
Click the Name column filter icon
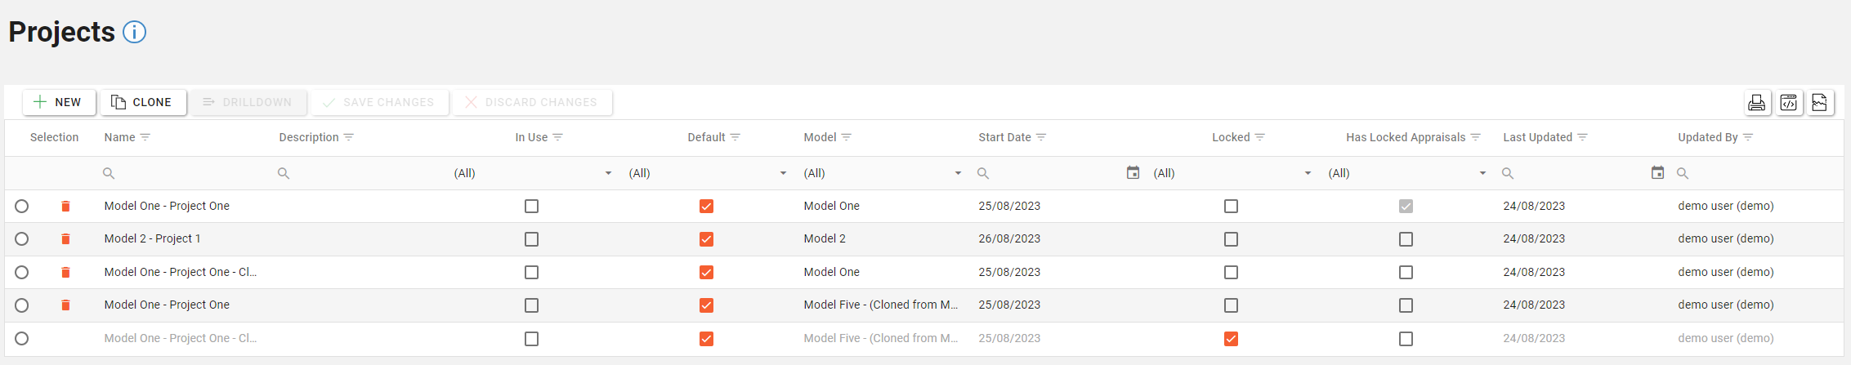tap(145, 137)
